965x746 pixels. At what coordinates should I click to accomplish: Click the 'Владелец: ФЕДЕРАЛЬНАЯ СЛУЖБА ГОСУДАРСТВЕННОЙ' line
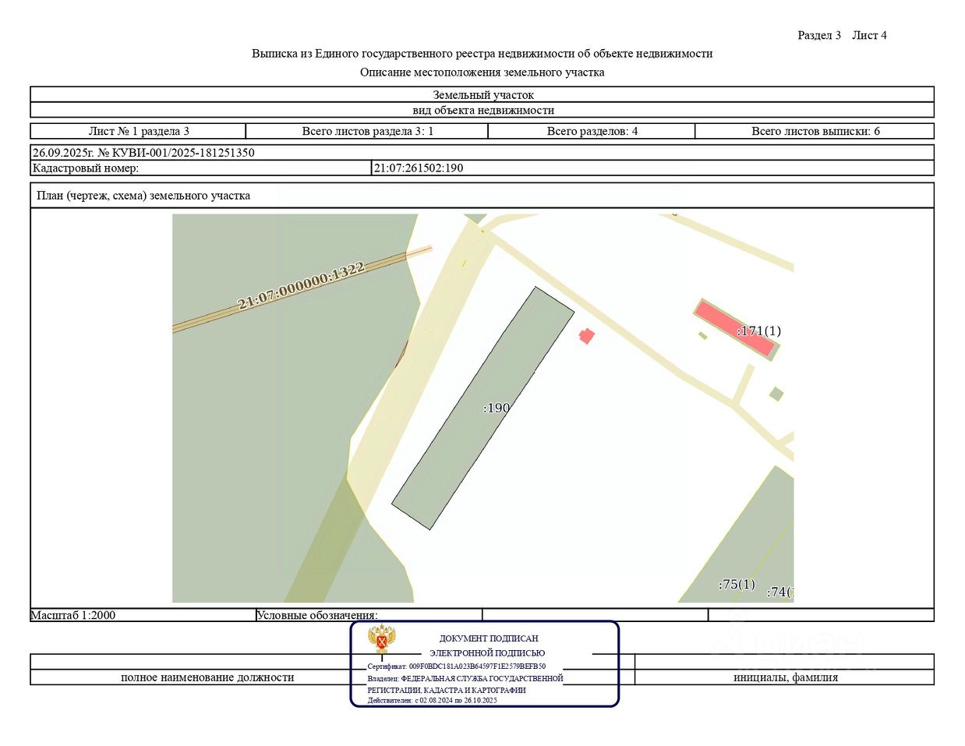pos(465,678)
